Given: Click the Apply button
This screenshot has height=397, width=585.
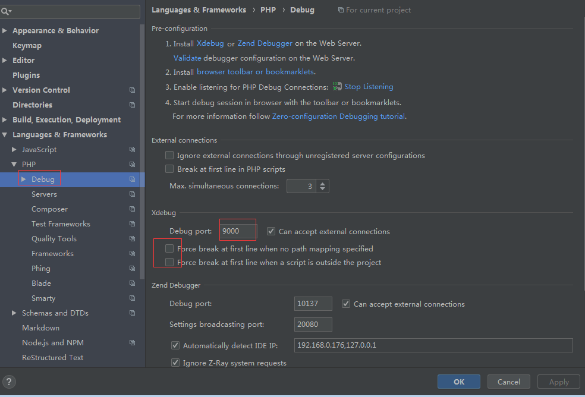Looking at the screenshot, I should point(558,382).
